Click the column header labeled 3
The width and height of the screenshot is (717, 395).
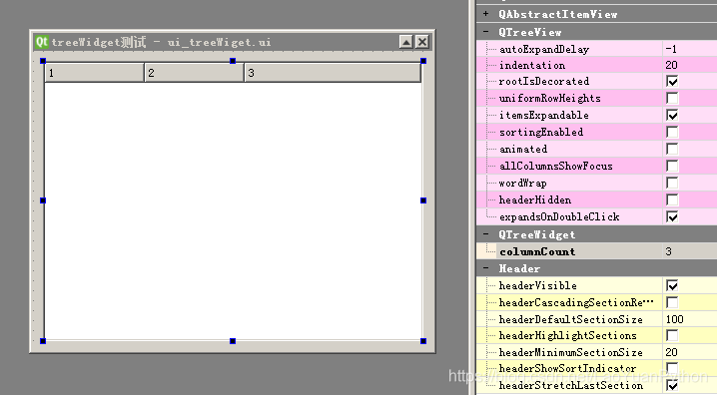coord(333,73)
